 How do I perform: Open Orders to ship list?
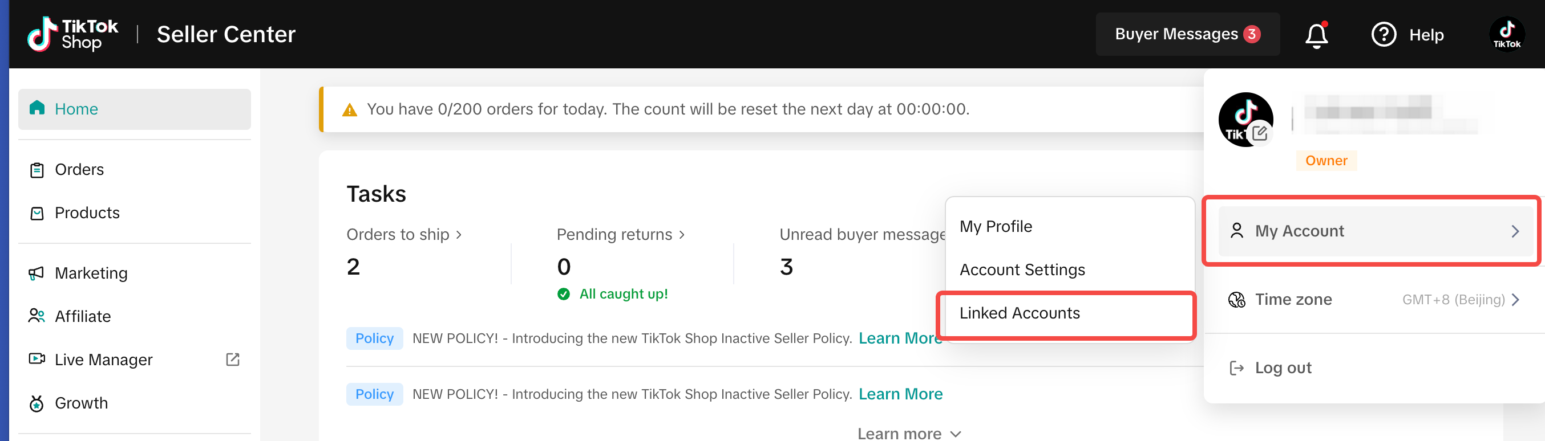[403, 234]
